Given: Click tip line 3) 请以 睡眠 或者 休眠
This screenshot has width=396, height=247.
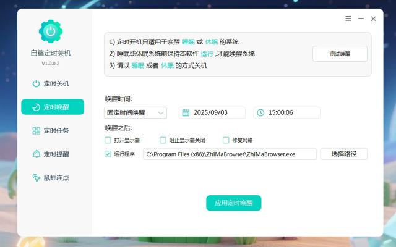Looking at the screenshot, I should point(158,65).
